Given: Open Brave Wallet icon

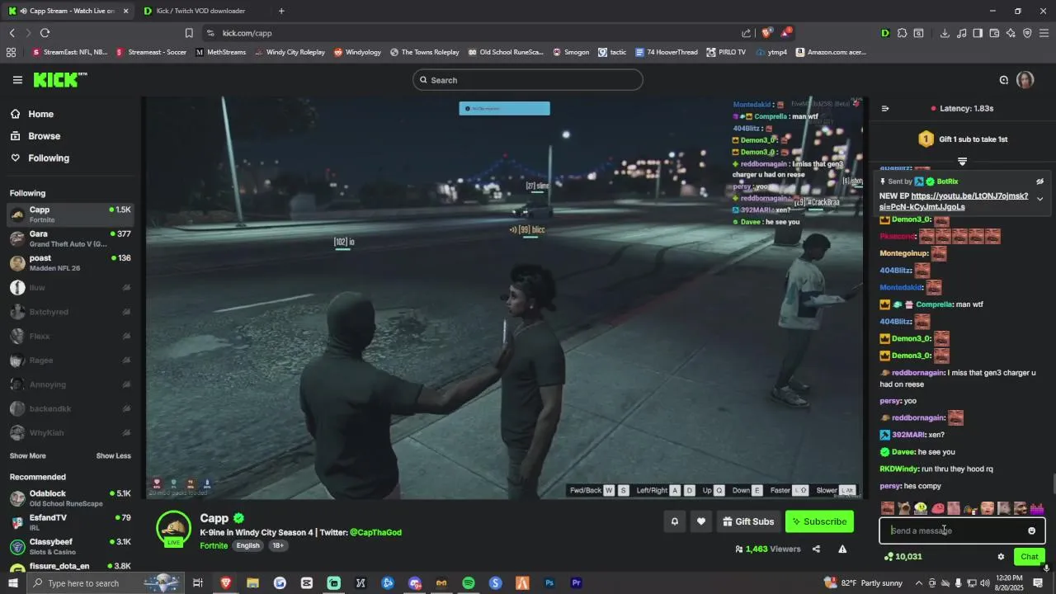Looking at the screenshot, I should pyautogui.click(x=994, y=33).
